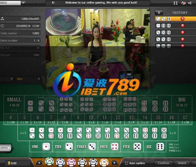Click the Confirm bet button
196x167 pixels.
click(x=164, y=163)
